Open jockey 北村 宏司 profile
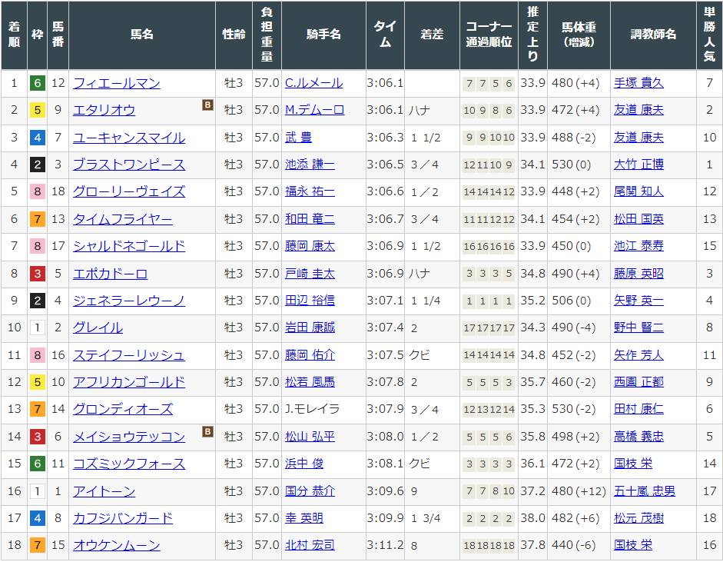This screenshot has width=723, height=562. pos(310,545)
